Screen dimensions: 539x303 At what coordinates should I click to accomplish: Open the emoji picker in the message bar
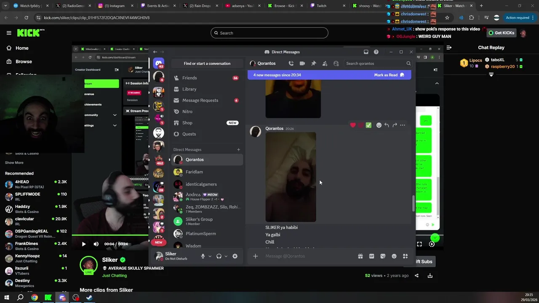[394, 256]
